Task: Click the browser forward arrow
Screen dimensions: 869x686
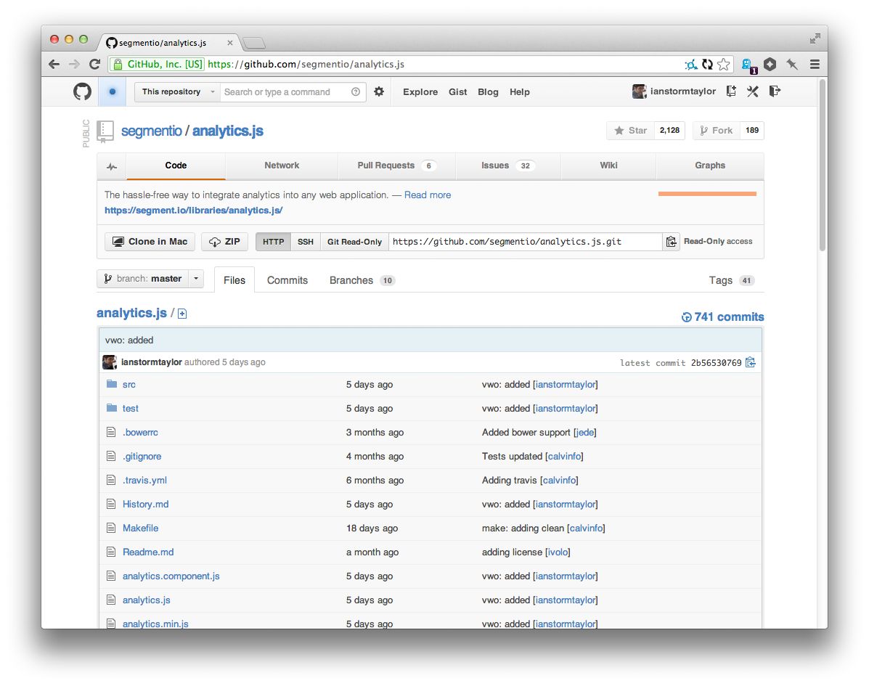Action: (x=74, y=65)
